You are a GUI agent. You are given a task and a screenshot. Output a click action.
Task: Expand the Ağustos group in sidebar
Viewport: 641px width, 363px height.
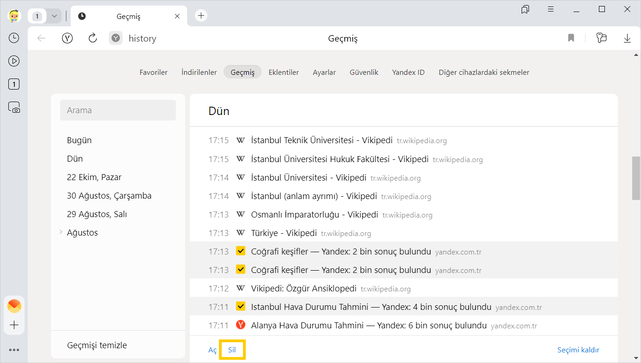pyautogui.click(x=61, y=232)
